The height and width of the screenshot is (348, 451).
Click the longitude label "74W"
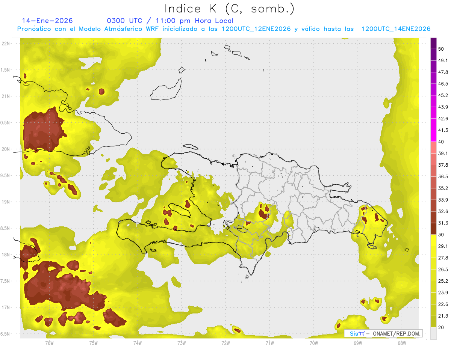point(137,343)
